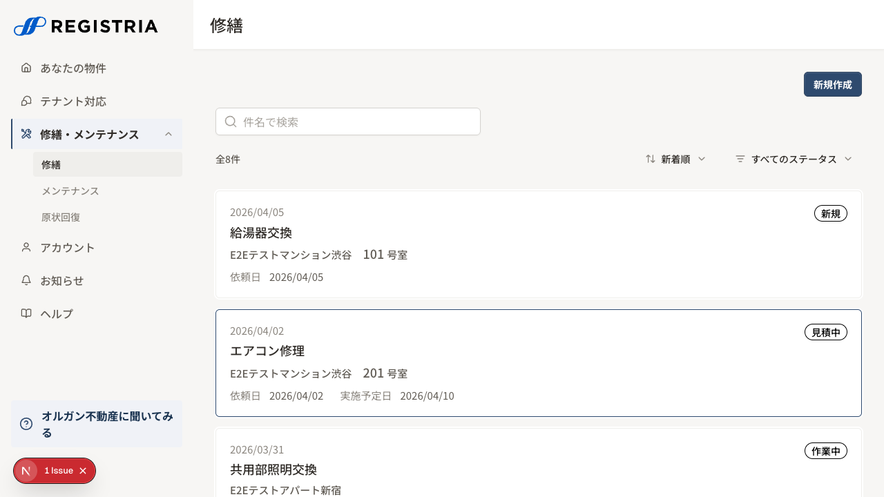Click the person icon next to アカウント

pos(26,247)
